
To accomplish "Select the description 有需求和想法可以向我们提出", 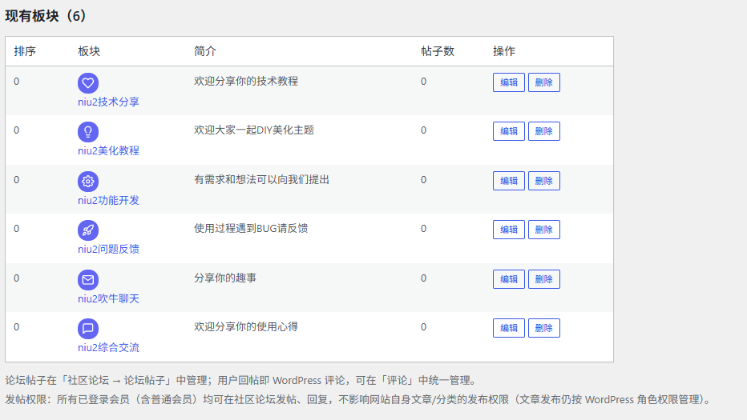I will 261,180.
